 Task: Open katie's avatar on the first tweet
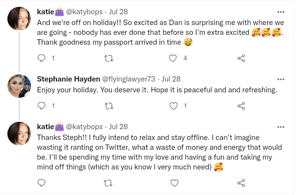[x=19, y=19]
